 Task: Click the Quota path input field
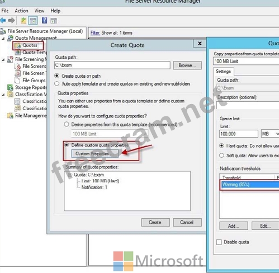coord(112,65)
